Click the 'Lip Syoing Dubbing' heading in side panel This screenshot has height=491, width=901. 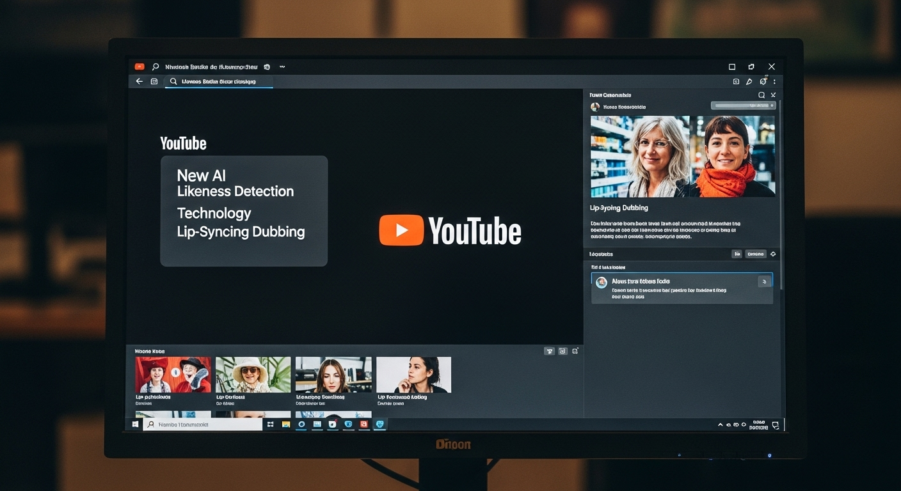click(x=619, y=208)
